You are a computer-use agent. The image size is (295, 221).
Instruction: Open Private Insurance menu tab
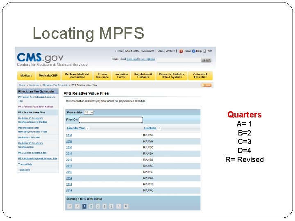pos(102,76)
